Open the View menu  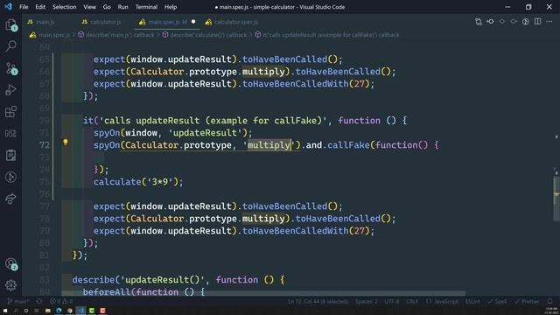click(89, 7)
